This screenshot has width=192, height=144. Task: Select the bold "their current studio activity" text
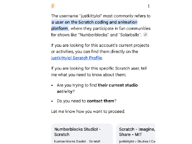tap(97, 88)
